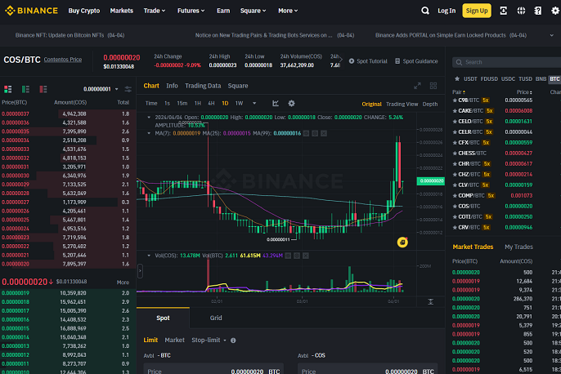The width and height of the screenshot is (561, 374).
Task: Close the MA indicator row
Action: tap(324, 133)
